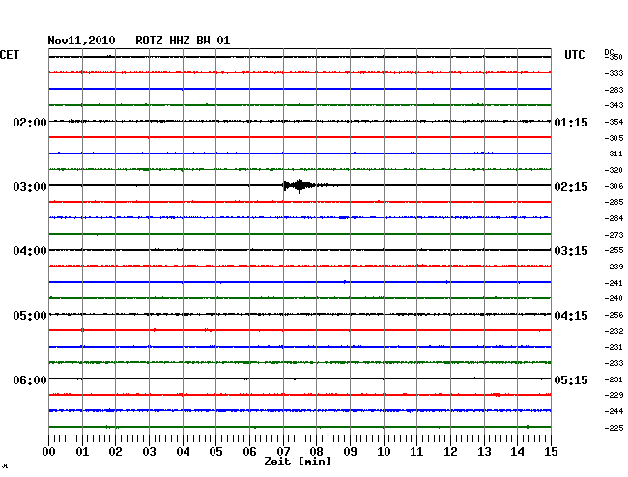Select the 04:00 CET time label
Image resolution: width=628 pixels, height=477 pixels.
30,251
